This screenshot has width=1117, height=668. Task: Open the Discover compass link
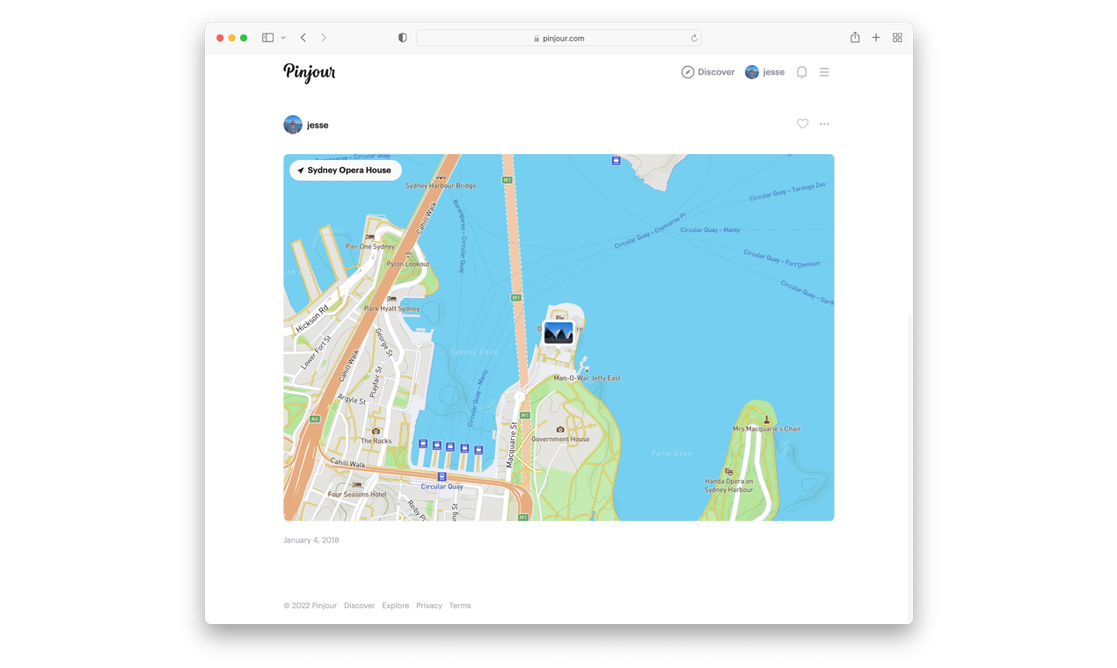tap(707, 72)
